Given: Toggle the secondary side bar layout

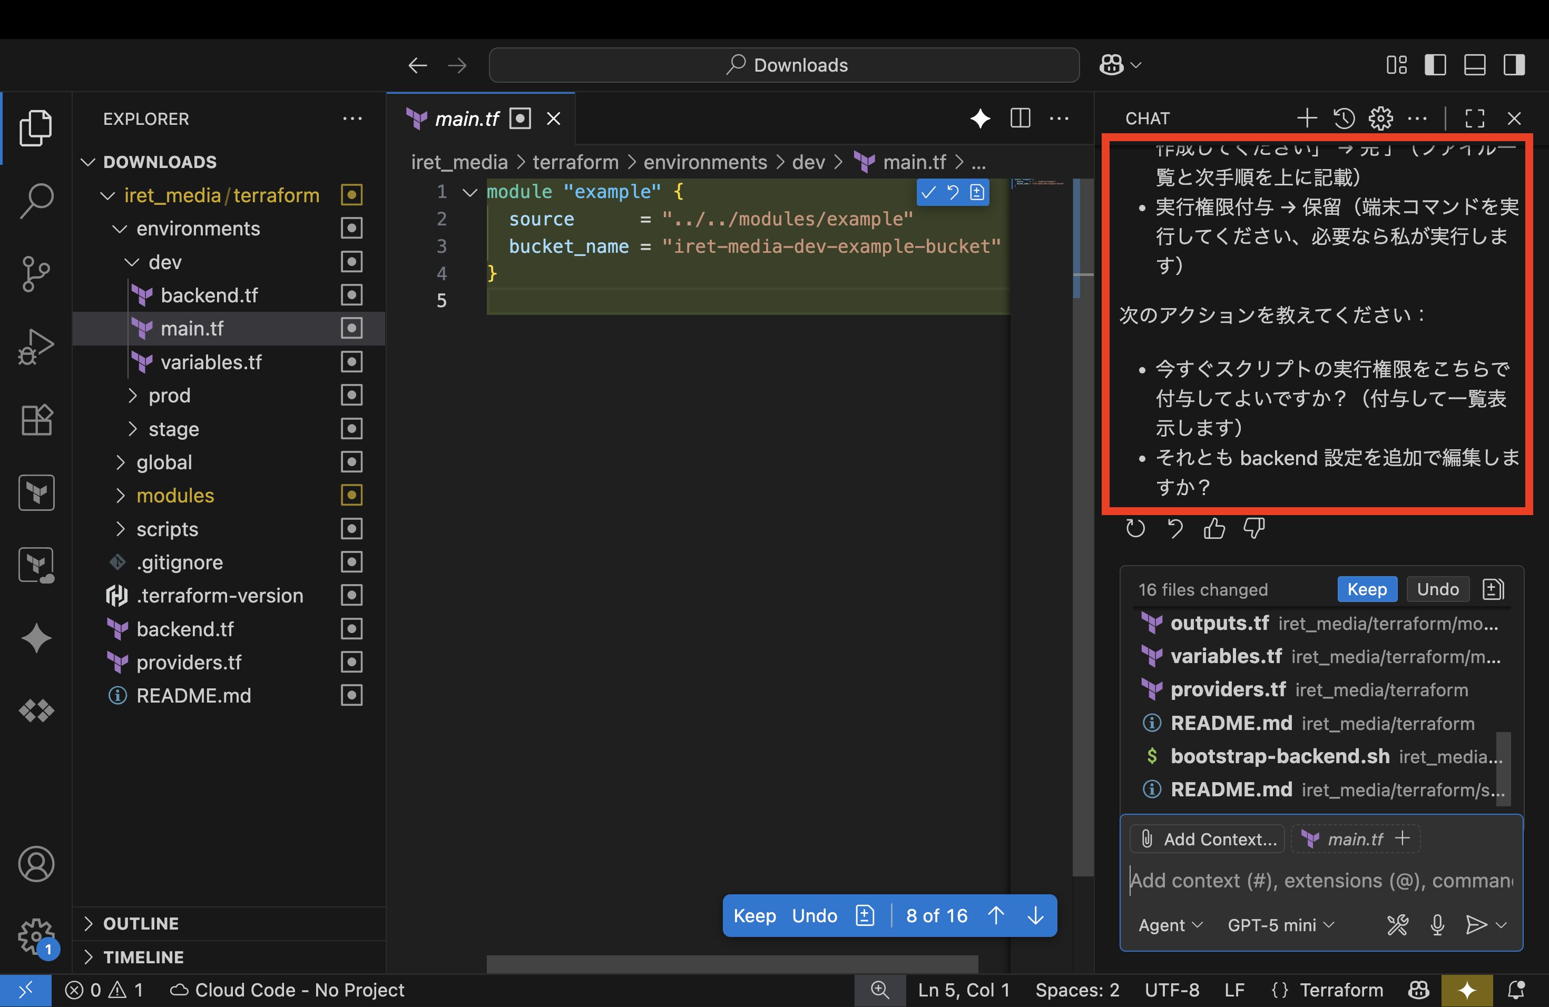Looking at the screenshot, I should 1514,65.
